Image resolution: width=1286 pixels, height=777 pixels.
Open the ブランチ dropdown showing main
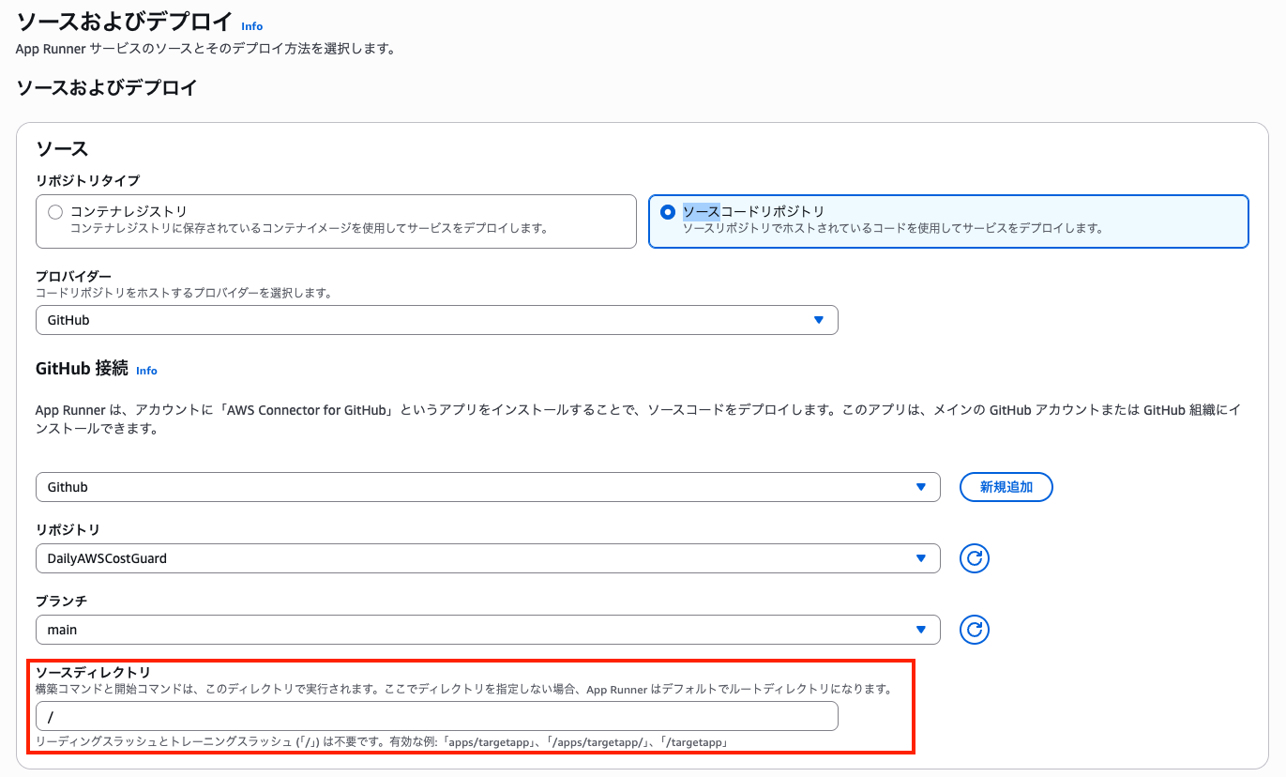487,630
